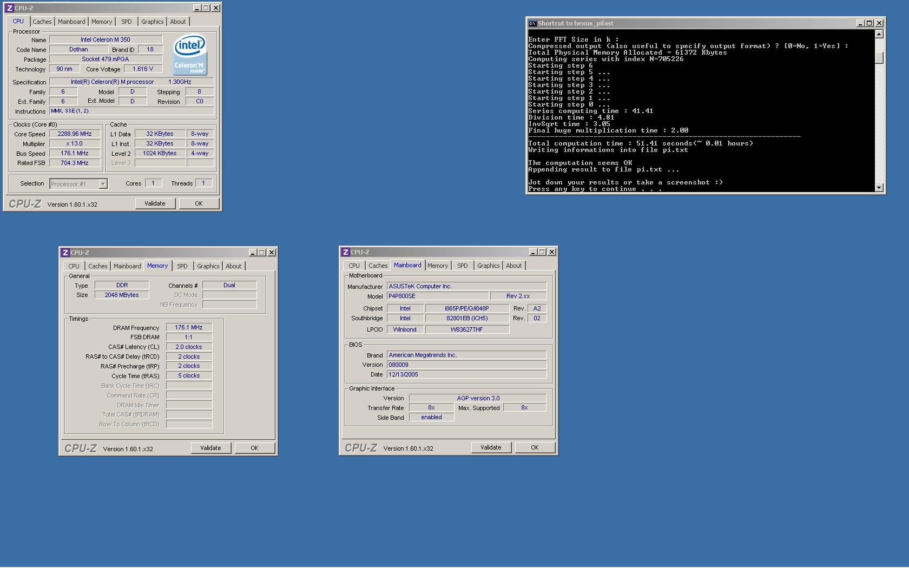
Task: Click the Manufacturer value ASUSTeK Computer Inc.
Action: (x=466, y=286)
